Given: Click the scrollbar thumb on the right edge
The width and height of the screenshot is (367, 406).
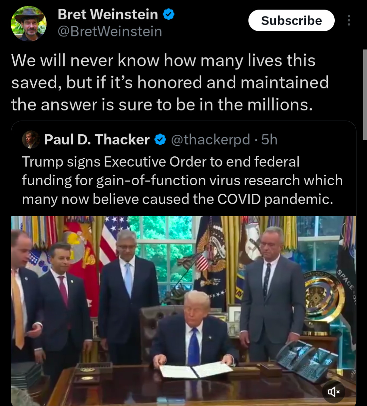Looking at the screenshot, I should (x=365, y=94).
